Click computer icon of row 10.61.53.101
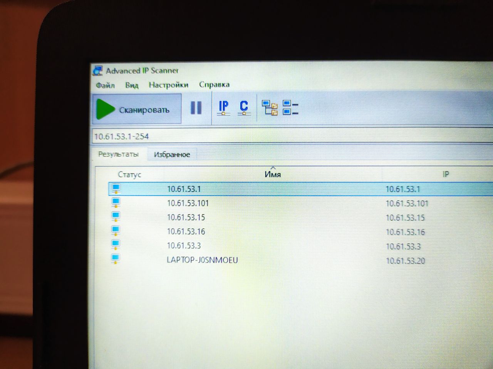Screen dimensions: 493x369 coord(116,203)
